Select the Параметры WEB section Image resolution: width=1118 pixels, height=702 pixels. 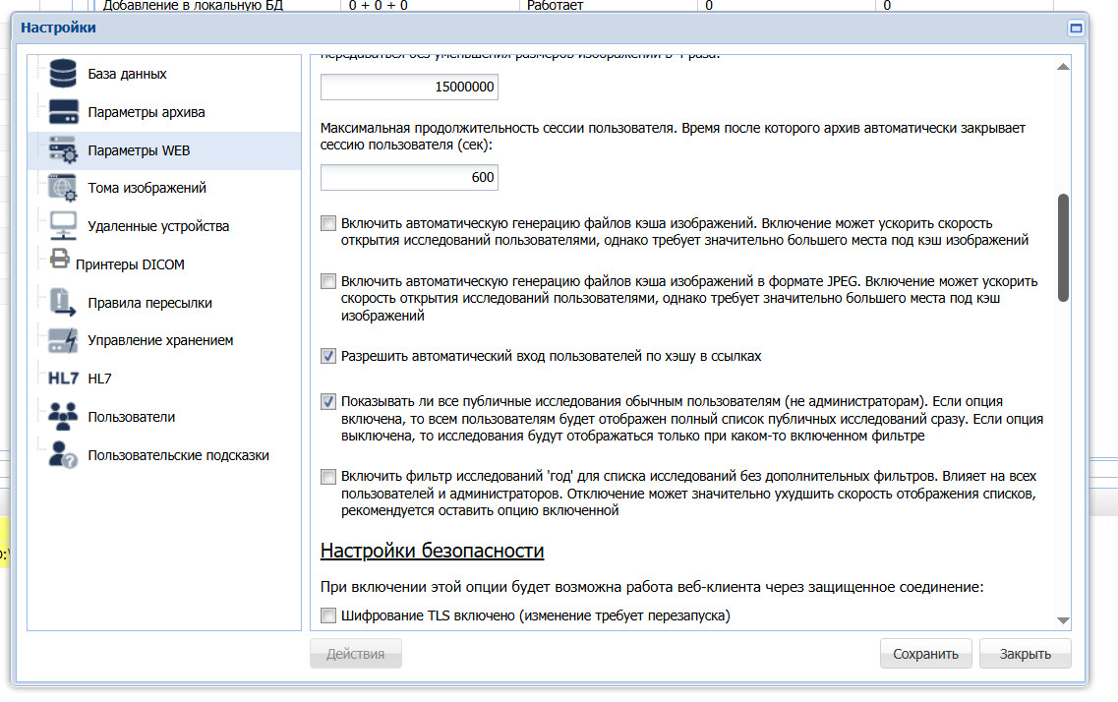[139, 150]
